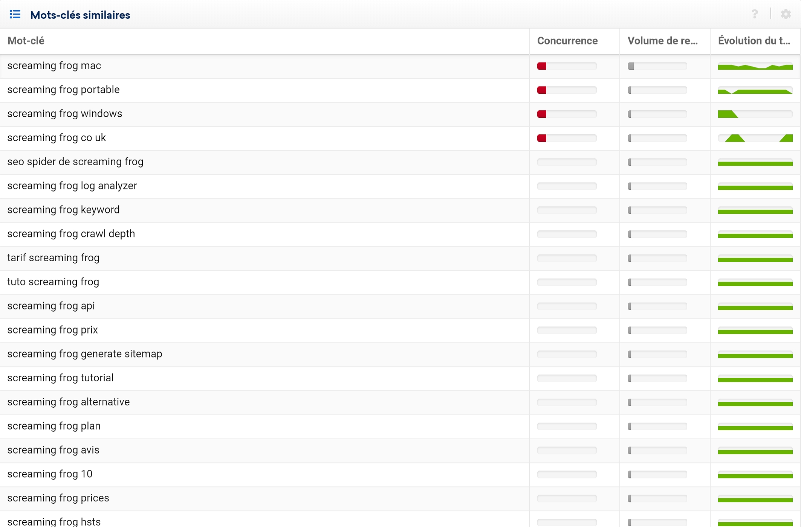Image resolution: width=801 pixels, height=527 pixels.
Task: Select keyword seo spider de screaming frog
Action: coord(75,162)
